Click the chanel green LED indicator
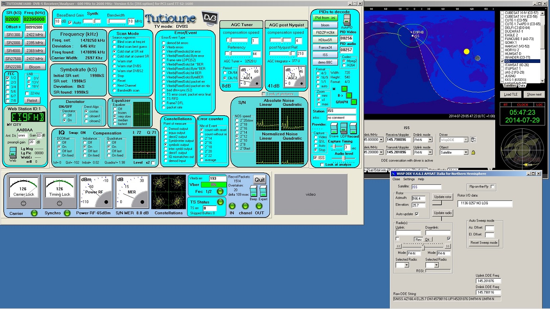Image resolution: width=550 pixels, height=309 pixels. pyautogui.click(x=246, y=206)
